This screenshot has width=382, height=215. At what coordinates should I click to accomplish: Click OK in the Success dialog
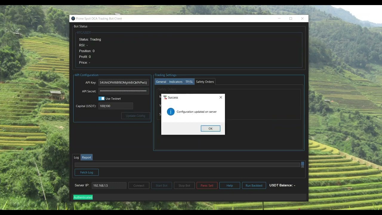coord(210,128)
